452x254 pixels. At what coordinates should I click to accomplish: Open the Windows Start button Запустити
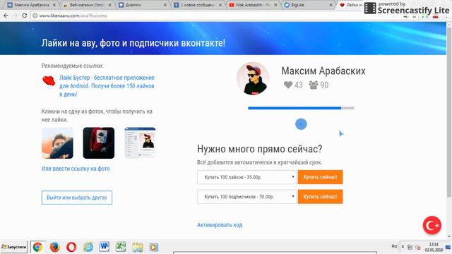[14, 247]
